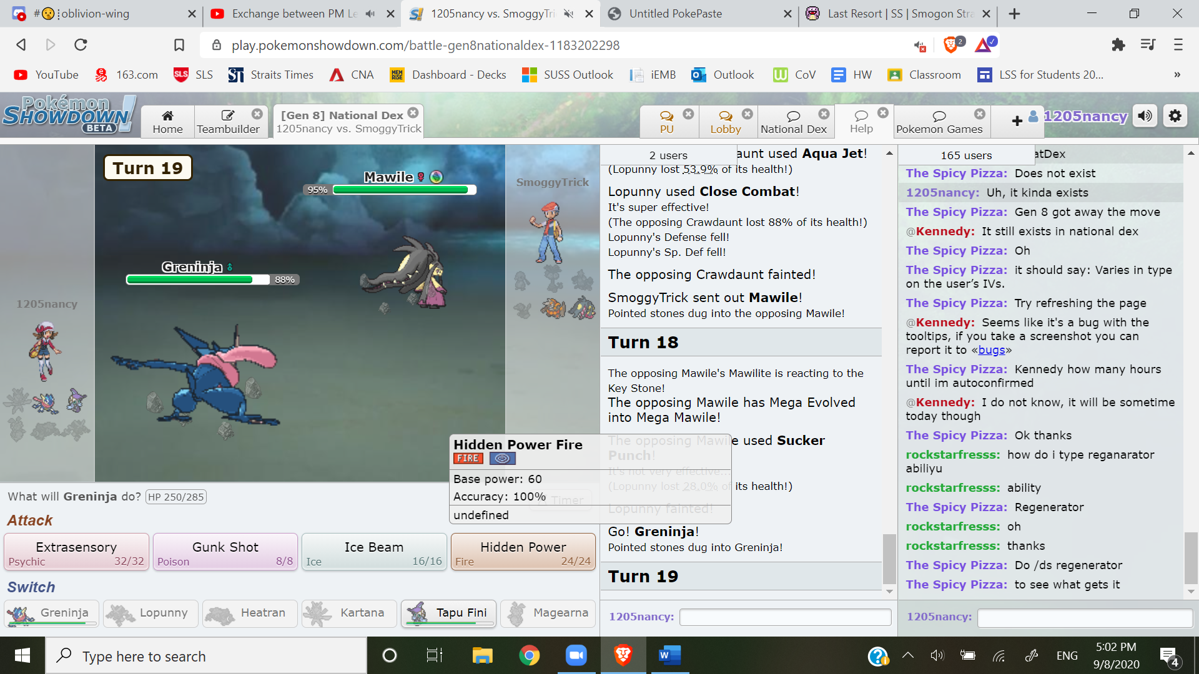1199x674 pixels.
Task: Reload the browser page
Action: (81, 45)
